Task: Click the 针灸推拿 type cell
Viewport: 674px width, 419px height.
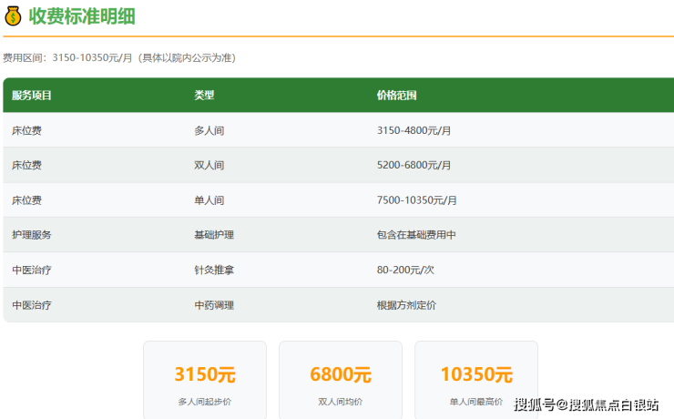Action: (x=214, y=270)
